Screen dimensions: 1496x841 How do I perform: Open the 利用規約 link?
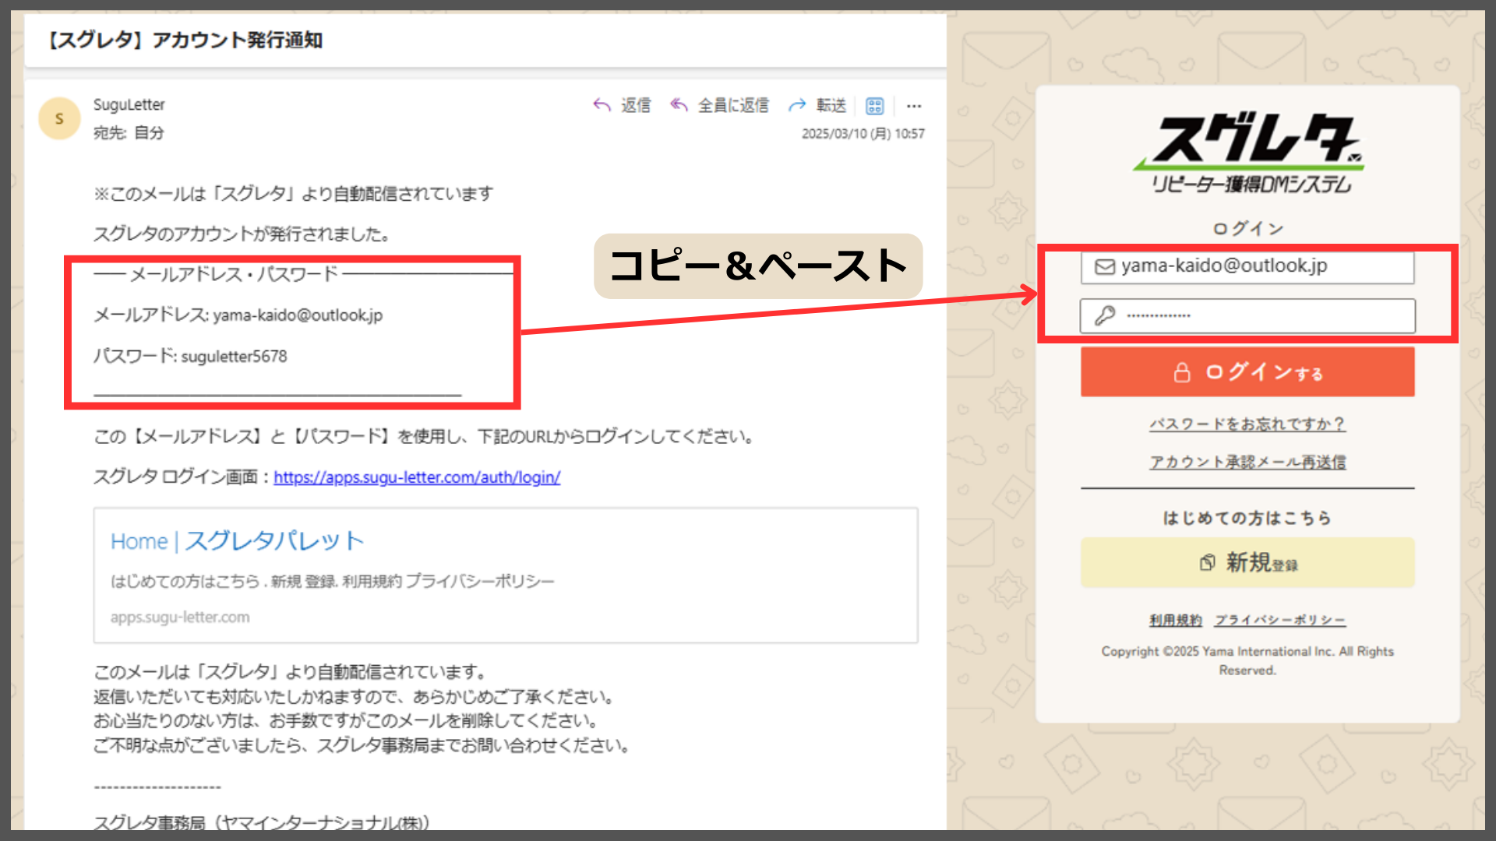click(1176, 620)
